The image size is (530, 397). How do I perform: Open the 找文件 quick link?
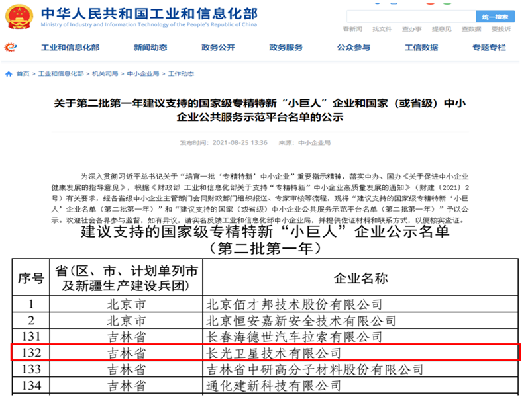382,30
